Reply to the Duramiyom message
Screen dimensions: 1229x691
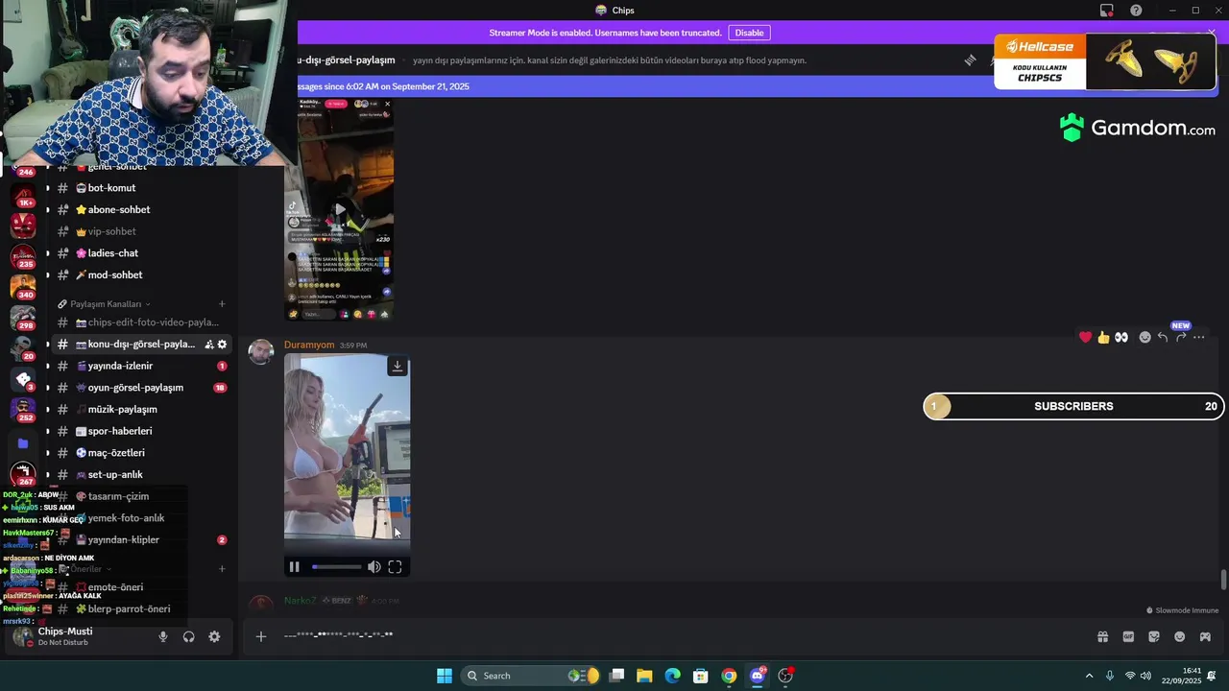(1162, 337)
